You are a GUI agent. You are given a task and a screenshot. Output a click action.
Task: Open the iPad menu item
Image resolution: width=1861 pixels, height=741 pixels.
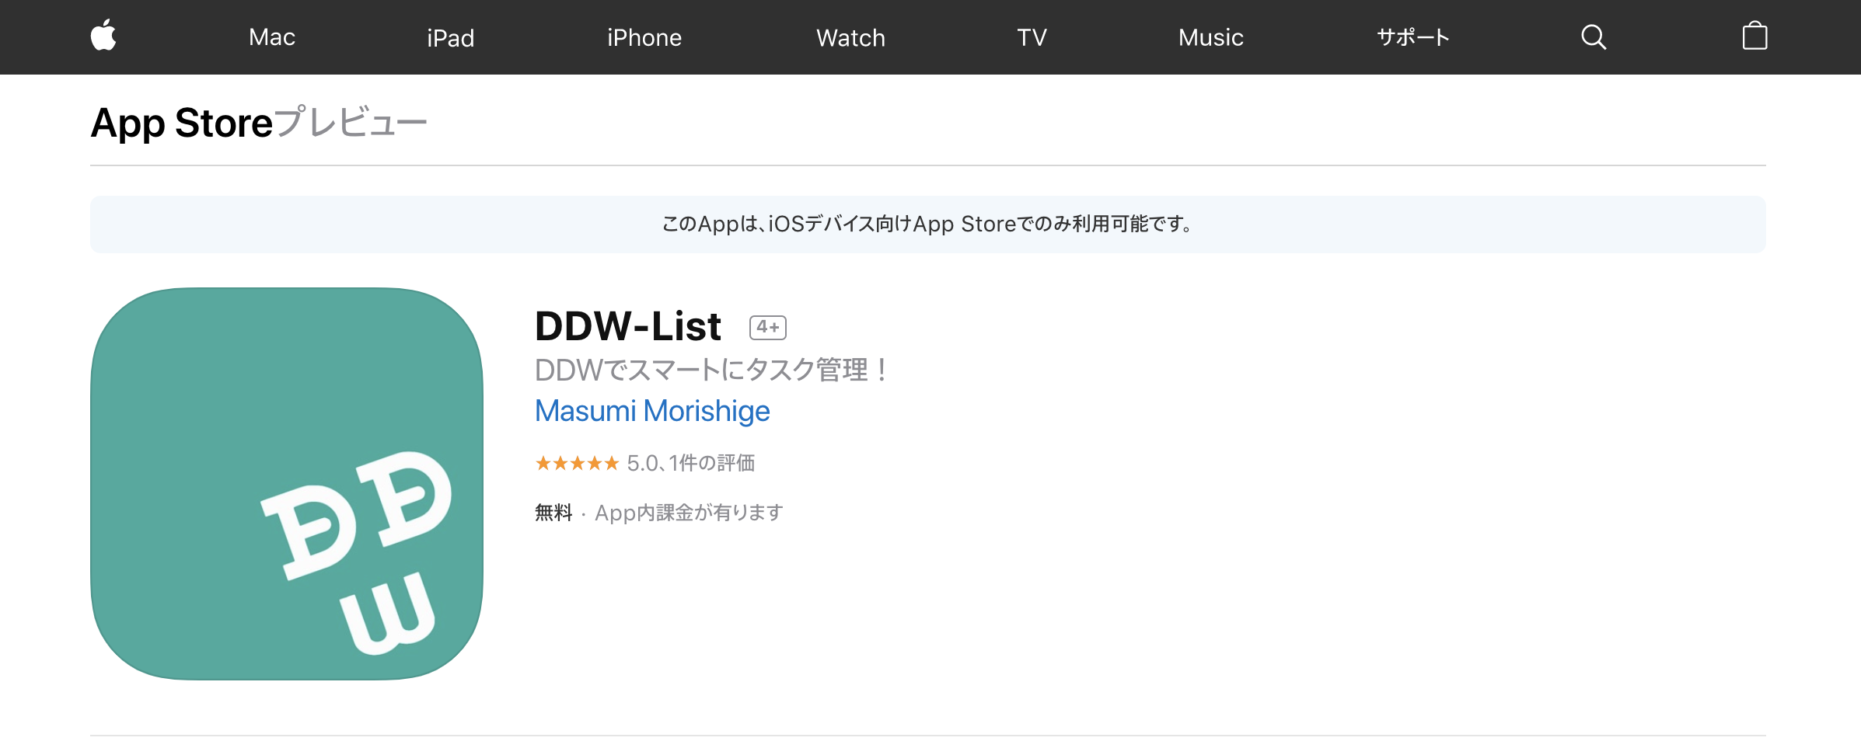click(x=451, y=37)
